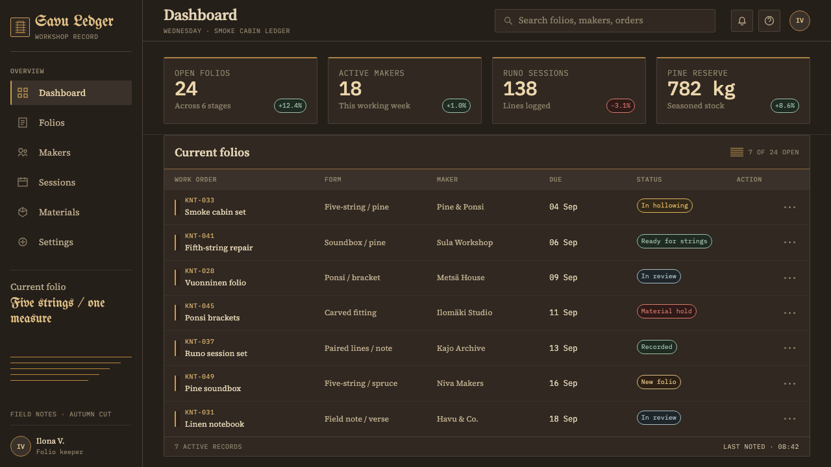Select maker 'Kajo Archive'
This screenshot has height=467, width=831.
pos(461,348)
